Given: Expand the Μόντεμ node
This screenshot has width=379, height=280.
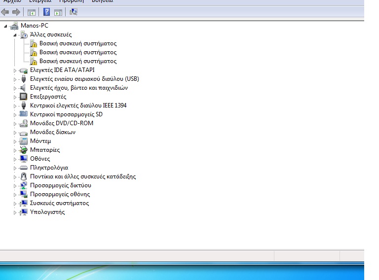Looking at the screenshot, I should pyautogui.click(x=15, y=141).
